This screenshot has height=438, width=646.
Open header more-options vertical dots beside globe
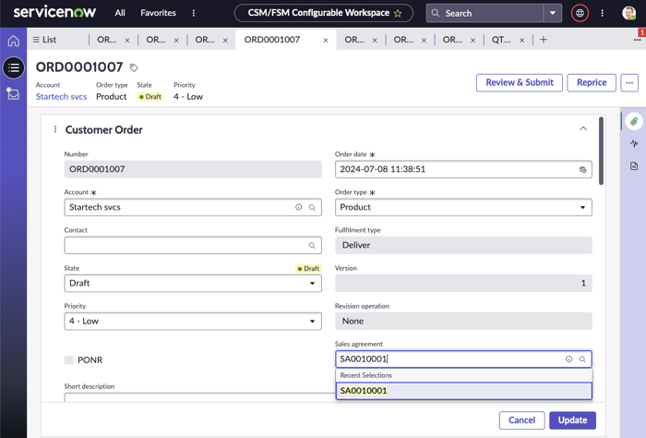(603, 13)
